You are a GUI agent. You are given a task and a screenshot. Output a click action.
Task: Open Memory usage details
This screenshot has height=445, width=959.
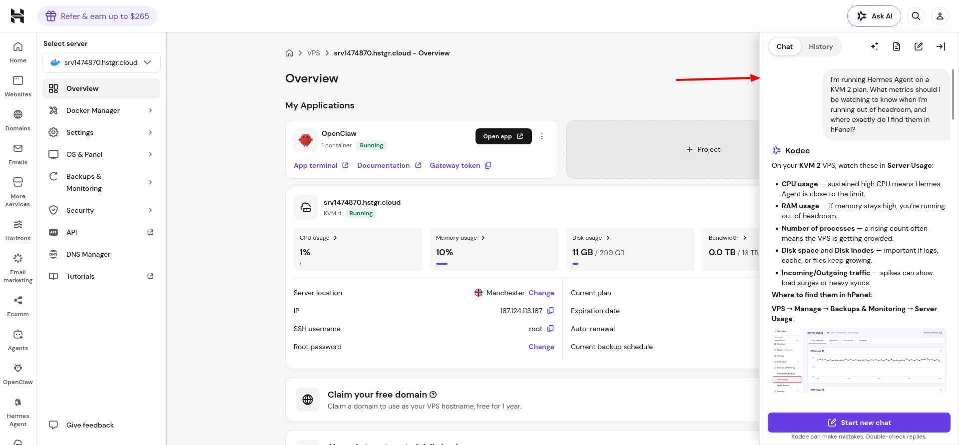[460, 238]
